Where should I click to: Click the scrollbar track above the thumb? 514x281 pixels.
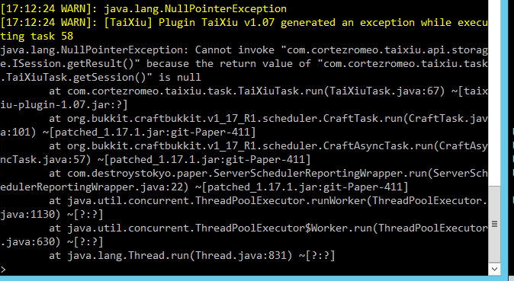point(494,93)
